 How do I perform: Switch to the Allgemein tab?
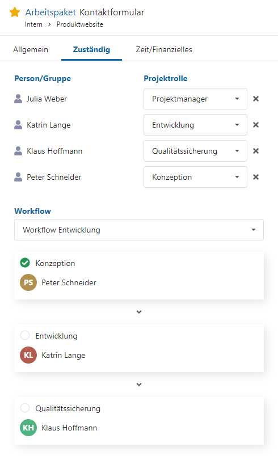pos(31,49)
